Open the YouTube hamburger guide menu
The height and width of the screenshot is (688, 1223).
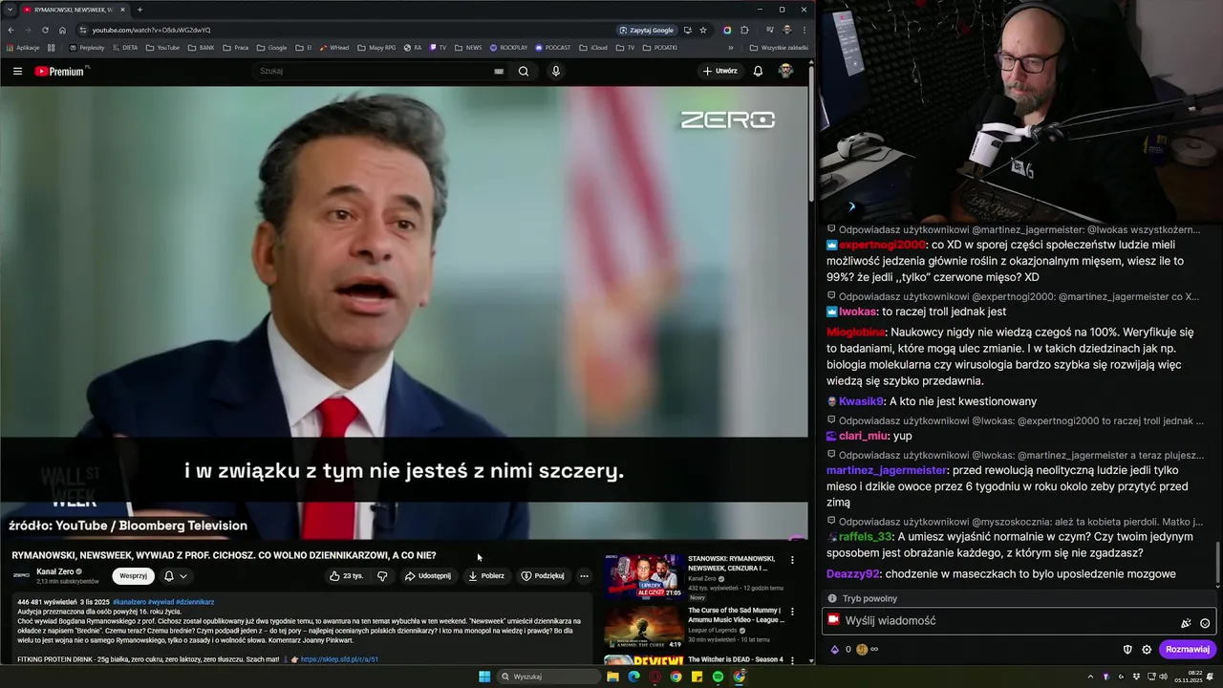tap(17, 71)
